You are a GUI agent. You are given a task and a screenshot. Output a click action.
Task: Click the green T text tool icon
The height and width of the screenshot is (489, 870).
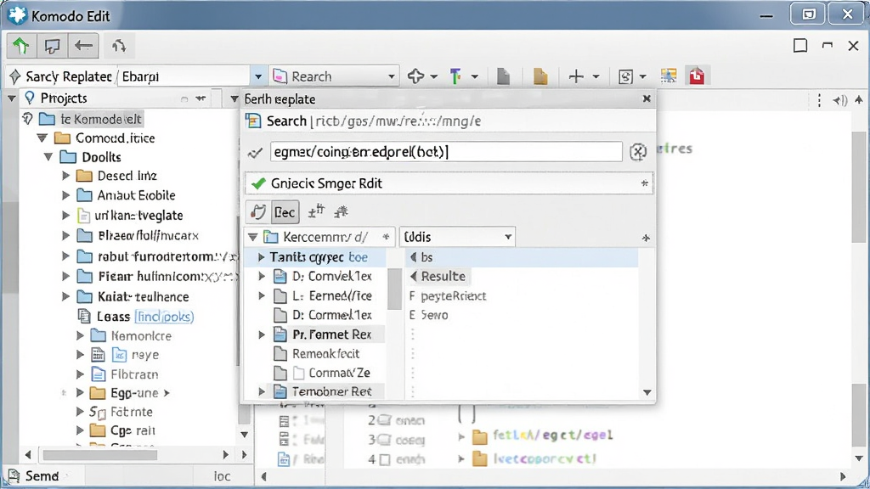pyautogui.click(x=455, y=76)
